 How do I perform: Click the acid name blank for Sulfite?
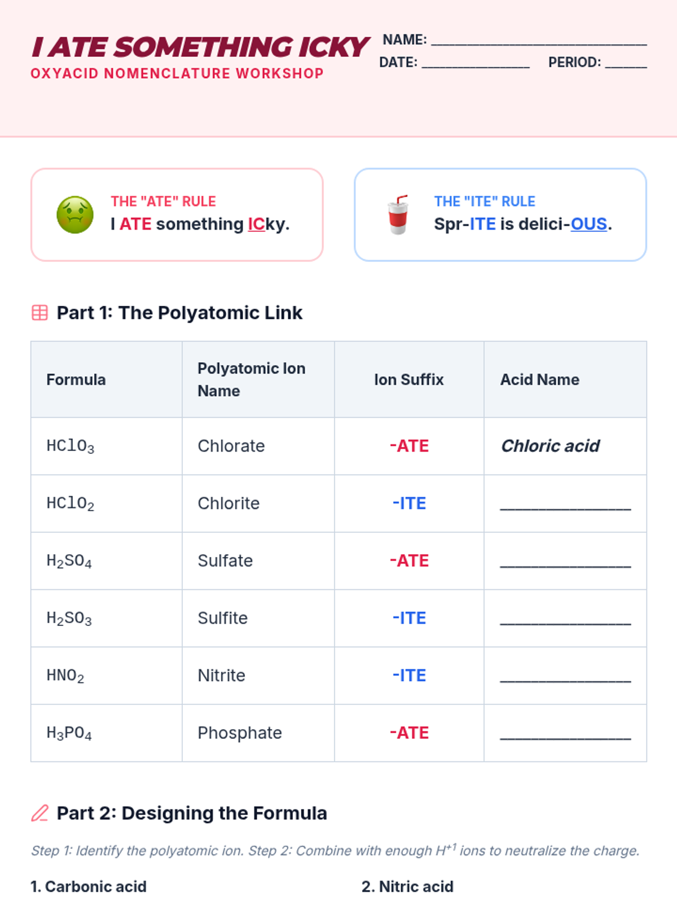click(565, 619)
